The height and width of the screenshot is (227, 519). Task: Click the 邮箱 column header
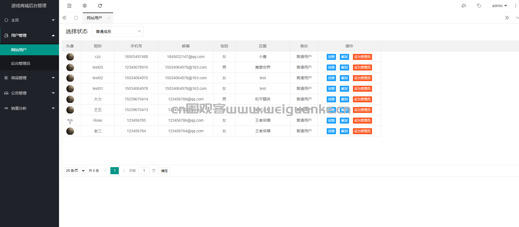point(186,46)
